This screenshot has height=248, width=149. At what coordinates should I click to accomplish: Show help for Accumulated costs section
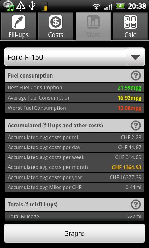point(136,126)
